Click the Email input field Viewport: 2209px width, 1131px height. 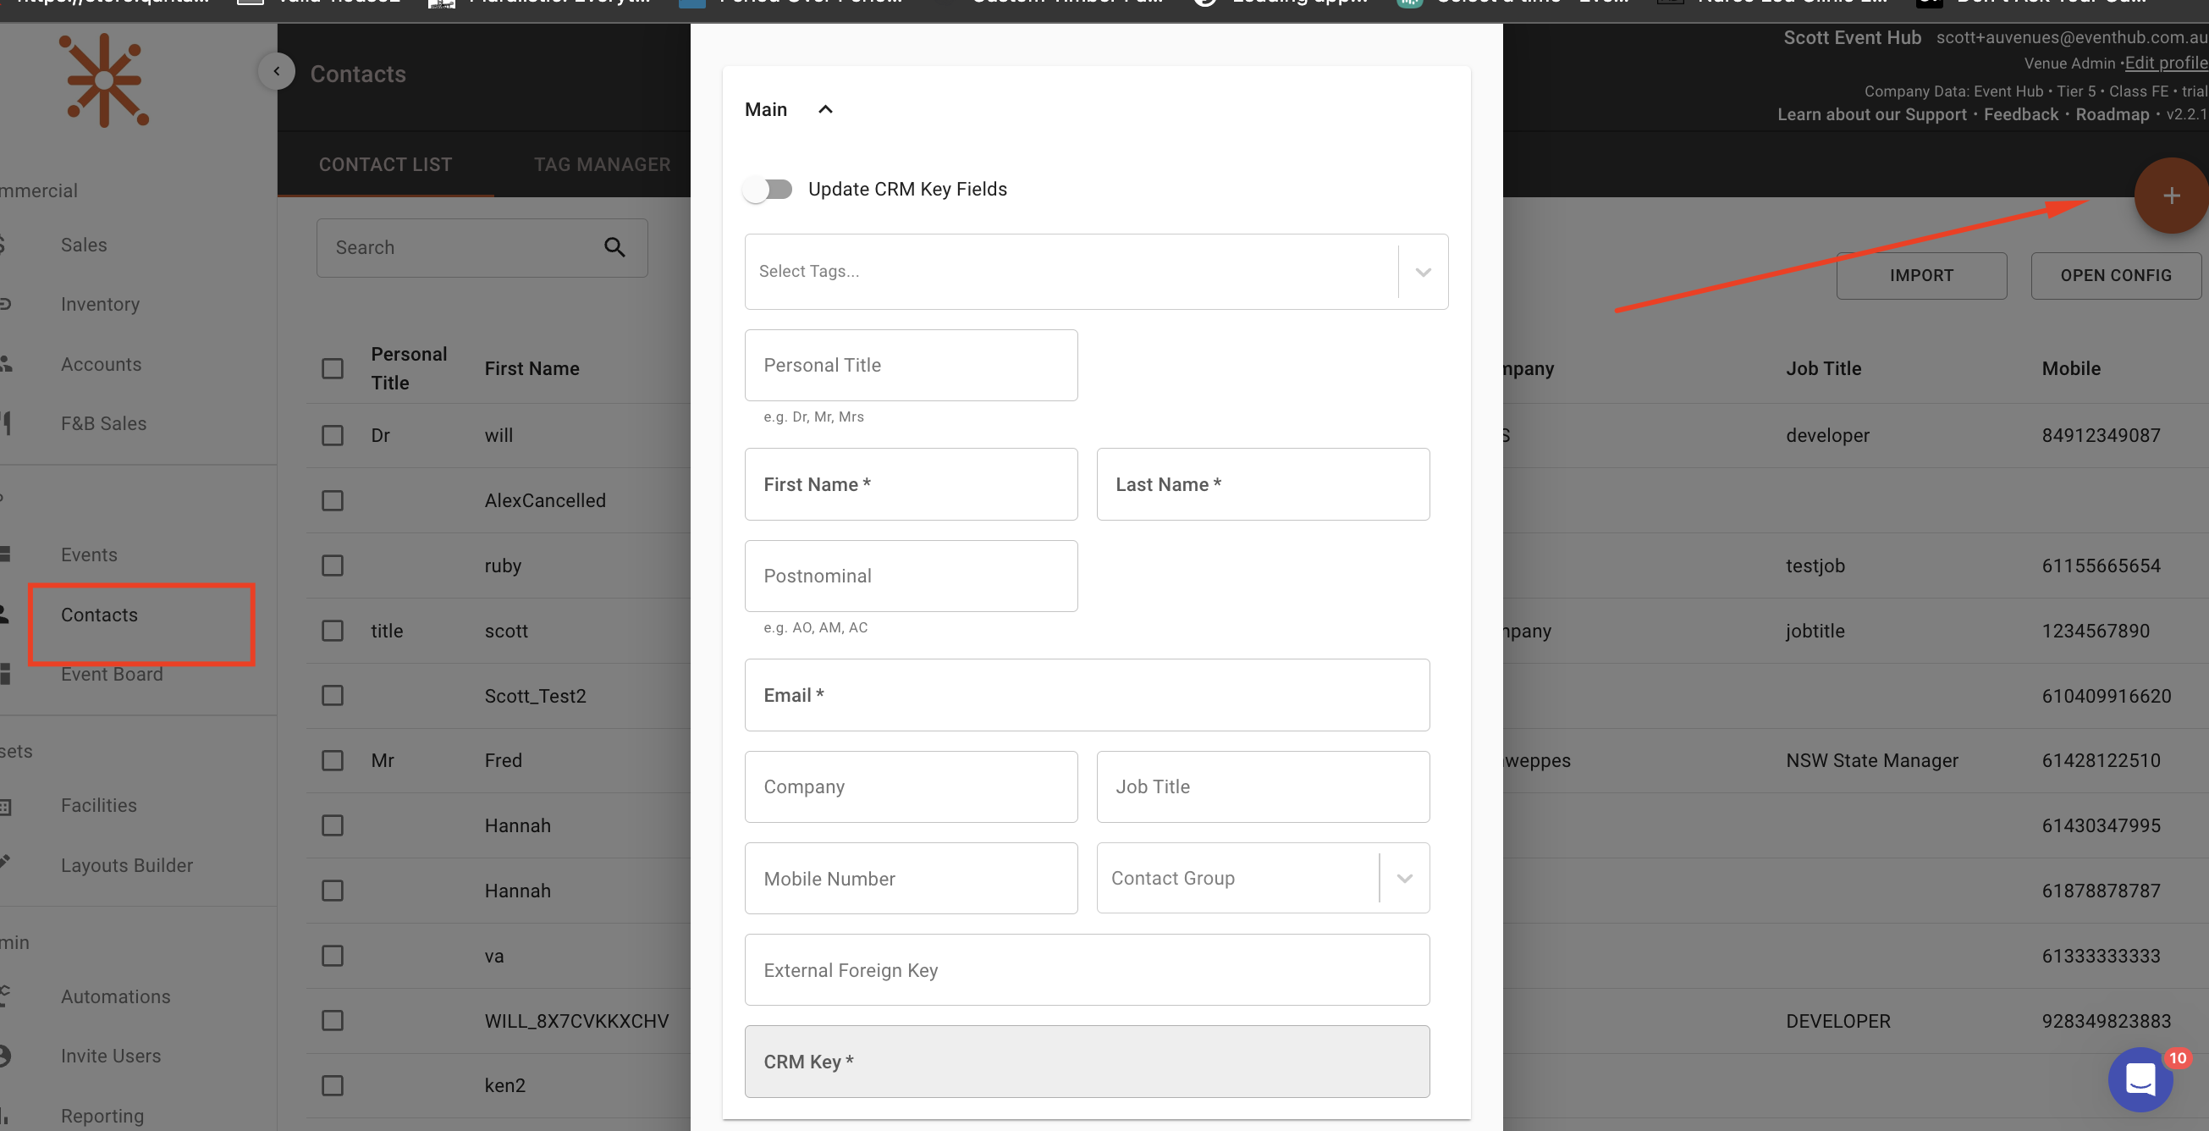(x=1087, y=695)
